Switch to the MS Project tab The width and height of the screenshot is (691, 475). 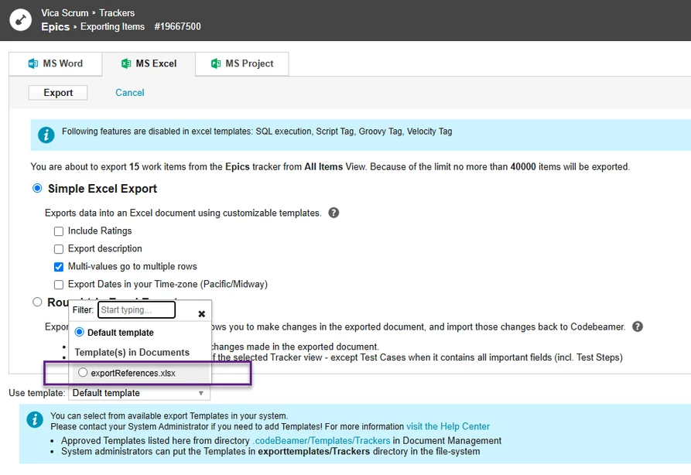[242, 64]
